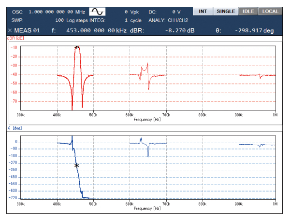290x219 pixels.
Task: Click the asterisk marker on the phase plot
Action: coord(76,165)
